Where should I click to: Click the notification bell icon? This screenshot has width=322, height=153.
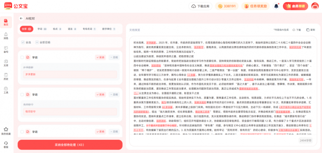276,6
